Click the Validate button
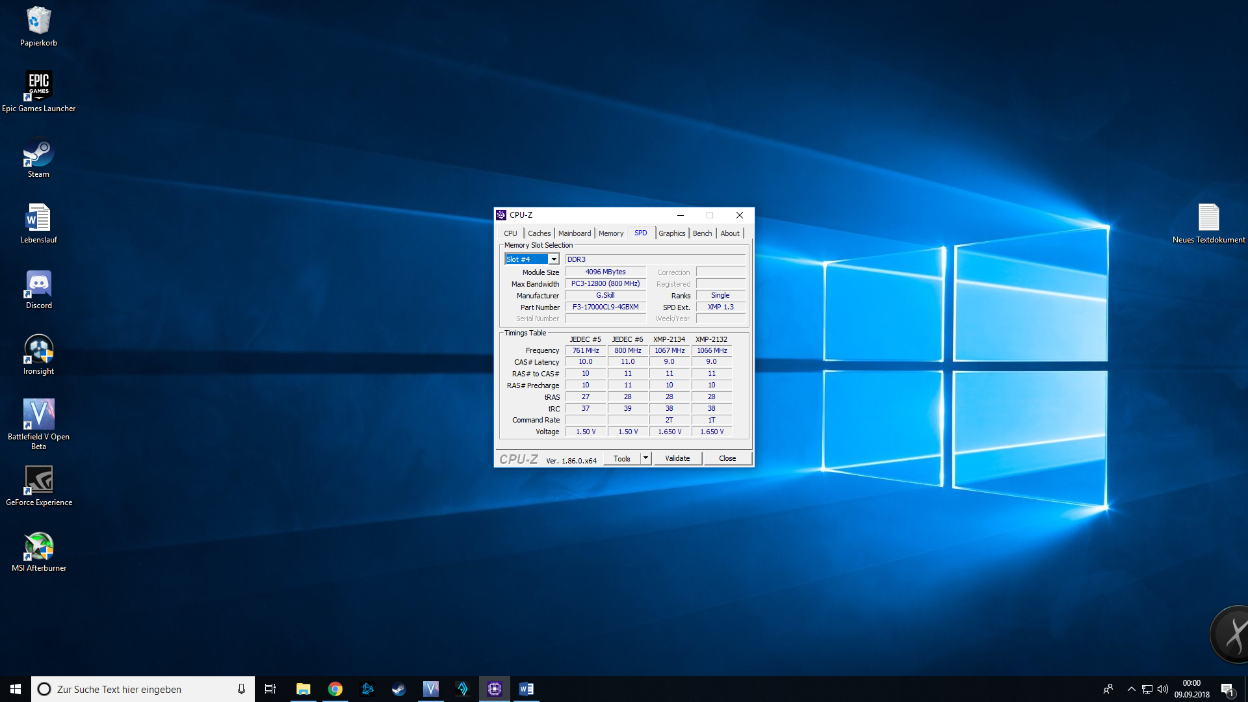1248x702 pixels. coord(677,458)
